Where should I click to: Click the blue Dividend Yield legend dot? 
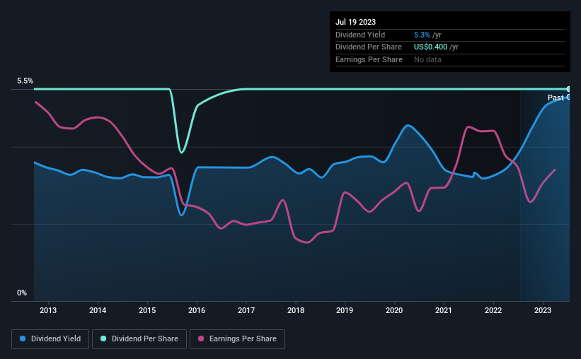pos(23,339)
